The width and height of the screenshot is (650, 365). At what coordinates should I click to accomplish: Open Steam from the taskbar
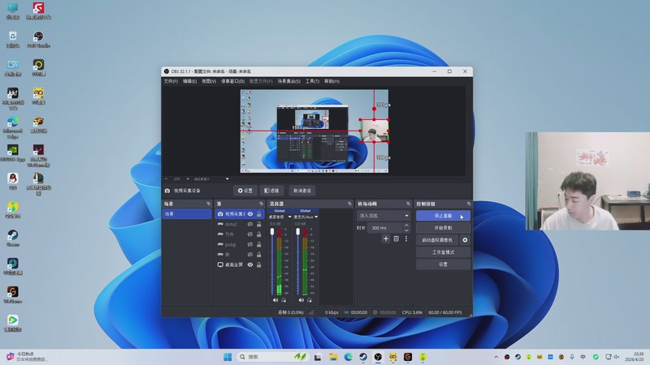[363, 357]
